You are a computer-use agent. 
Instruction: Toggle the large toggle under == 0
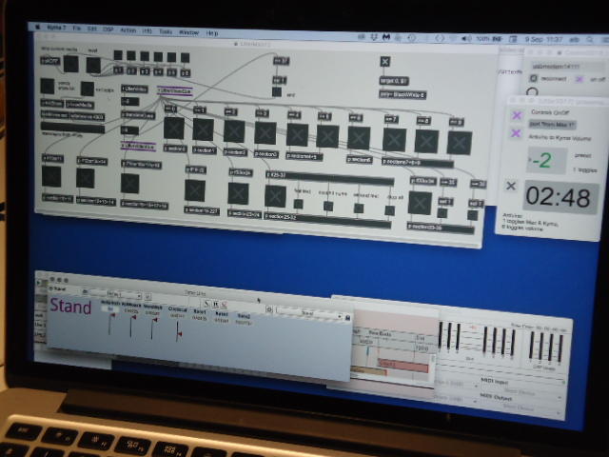tap(173, 128)
